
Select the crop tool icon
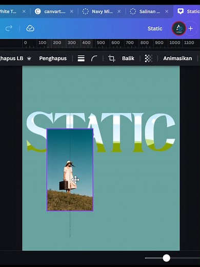coord(112,59)
